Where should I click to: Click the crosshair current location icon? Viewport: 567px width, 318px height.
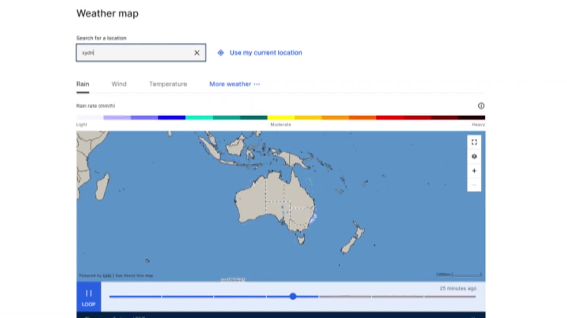(x=221, y=53)
